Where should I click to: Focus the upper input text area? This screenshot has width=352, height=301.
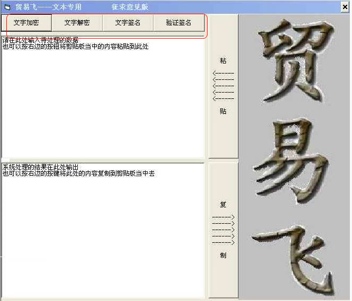[103, 97]
